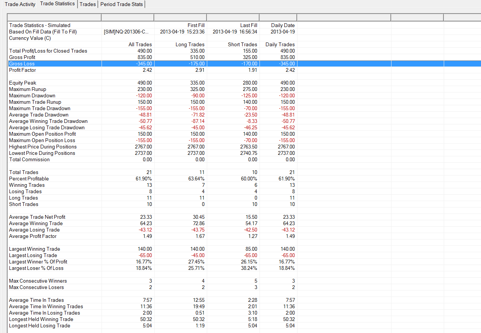Image resolution: width=481 pixels, height=333 pixels.
Task: Click the Average Time In Trades label
Action: (36, 300)
